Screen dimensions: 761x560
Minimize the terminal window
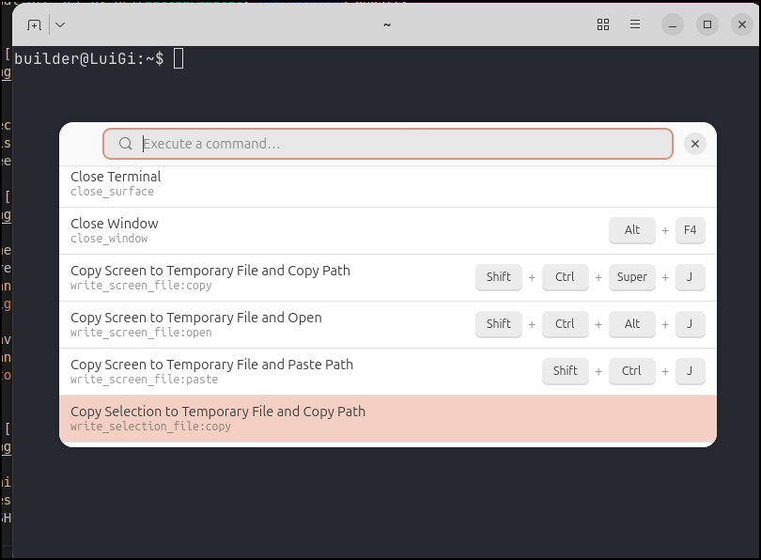coord(672,24)
